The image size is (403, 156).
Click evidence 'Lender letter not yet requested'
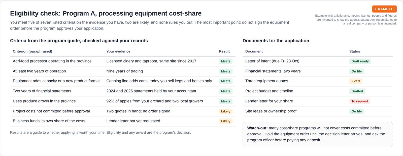(133, 121)
